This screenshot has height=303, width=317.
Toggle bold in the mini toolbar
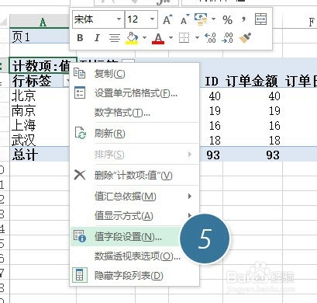[x=80, y=38]
